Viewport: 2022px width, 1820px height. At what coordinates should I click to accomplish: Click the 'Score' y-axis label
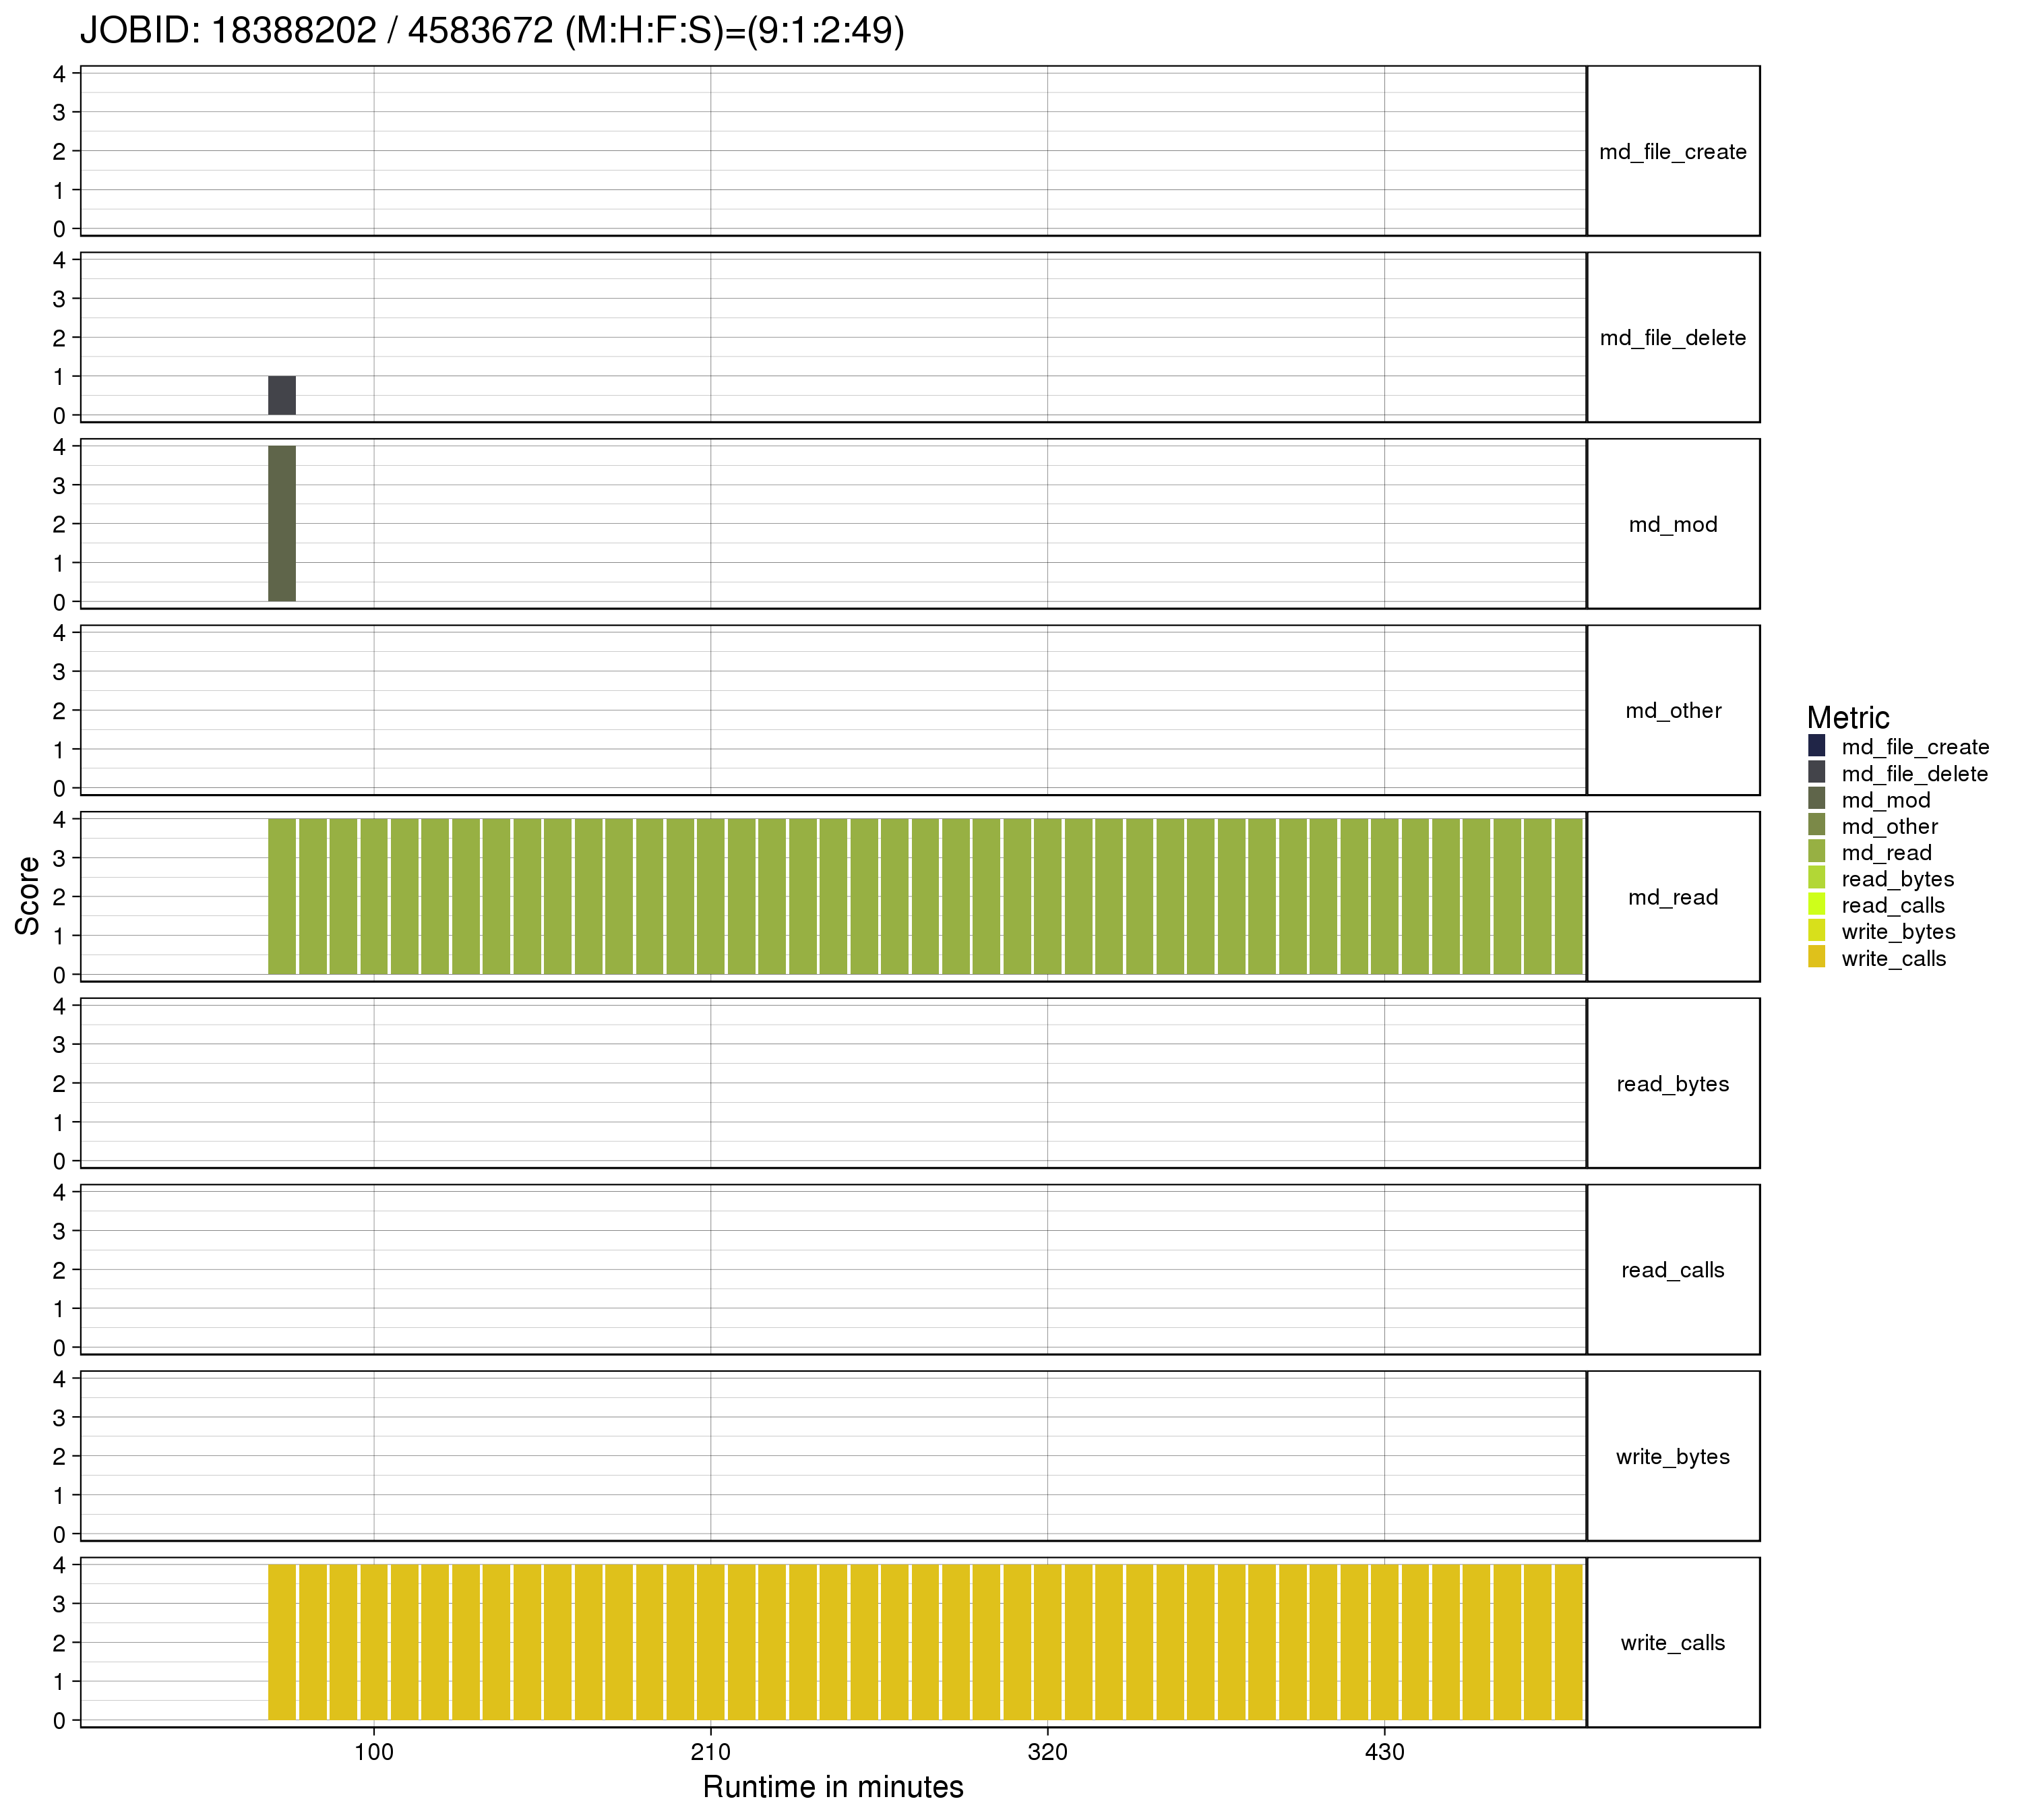(x=28, y=895)
